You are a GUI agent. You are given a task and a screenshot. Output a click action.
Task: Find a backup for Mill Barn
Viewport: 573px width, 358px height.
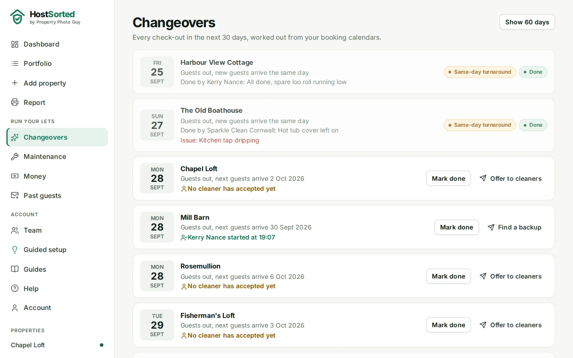515,227
